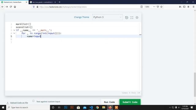The image size is (196, 110).
Task: Tick Test against custom input checkbox
Action: (33, 101)
